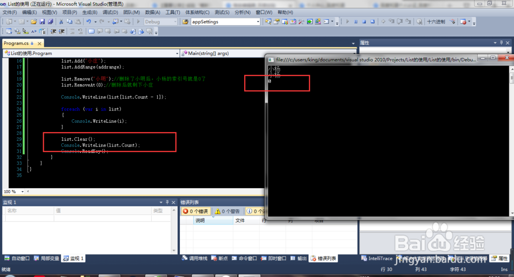Open the Toolbox with the wrench and hammer icon
The image size is (514, 277).
click(x=301, y=22)
